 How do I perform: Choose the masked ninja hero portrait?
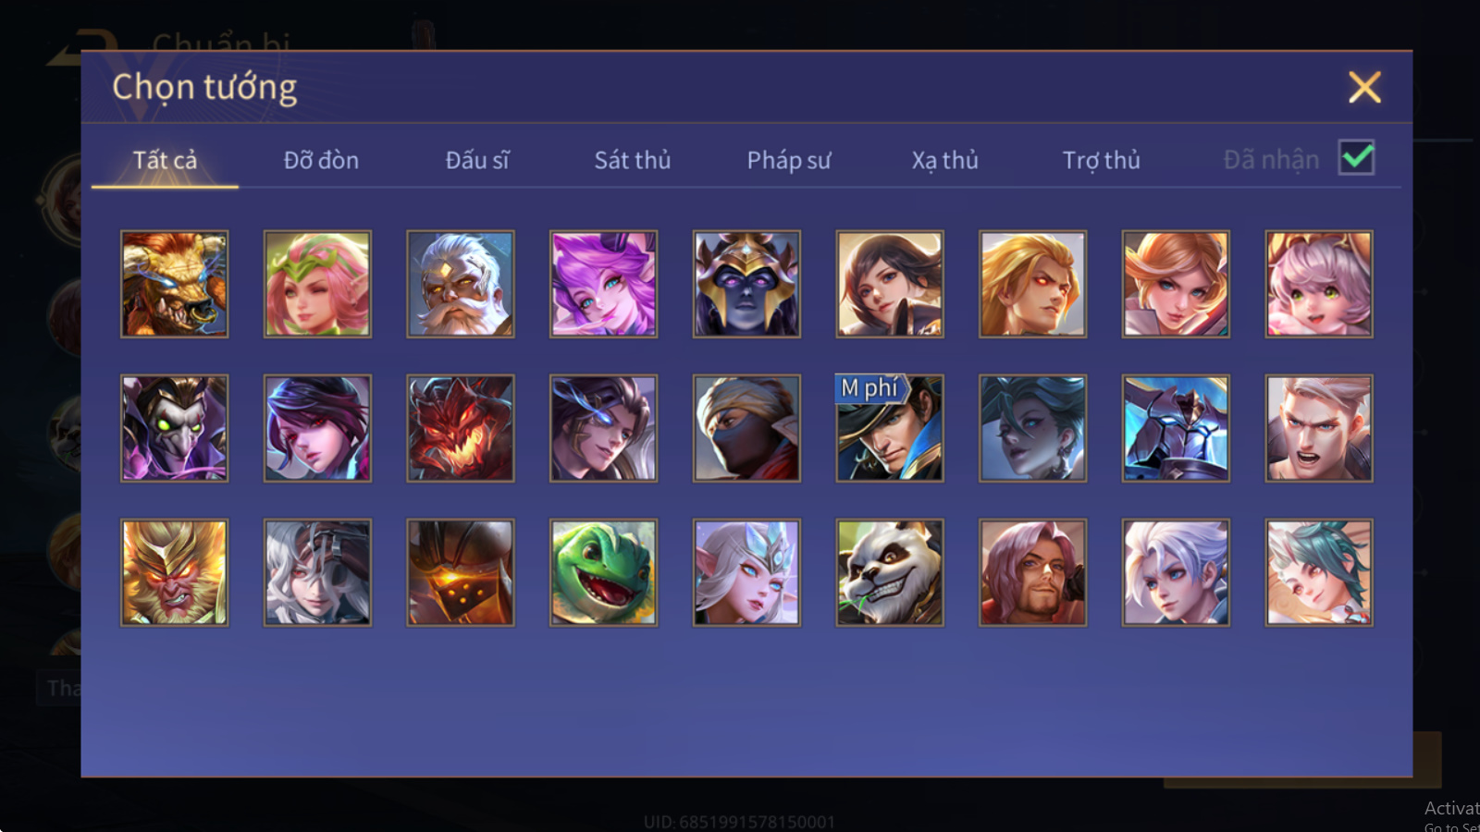coord(746,428)
